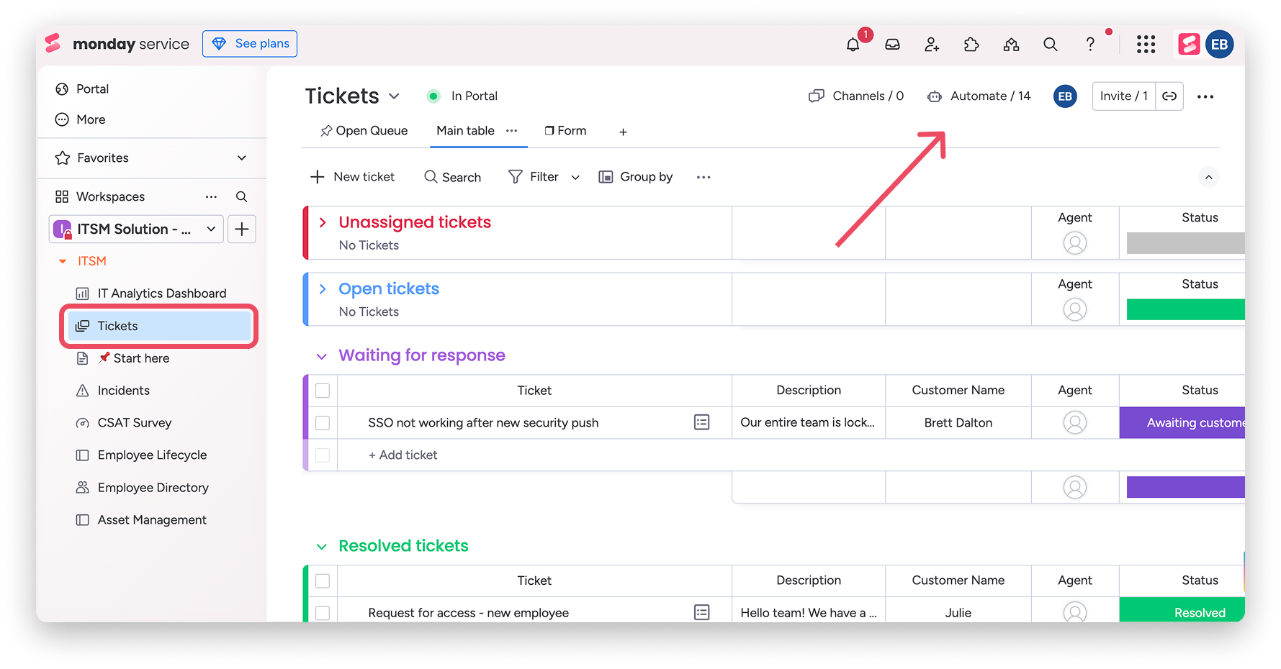Screen dimensions: 1281x669
Task: Open Tickets board in sidebar
Action: point(159,326)
